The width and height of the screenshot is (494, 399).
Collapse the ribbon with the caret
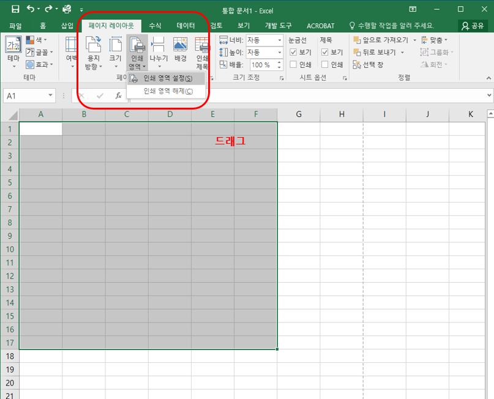pos(488,78)
